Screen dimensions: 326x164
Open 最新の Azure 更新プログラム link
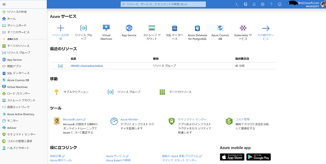(182, 156)
